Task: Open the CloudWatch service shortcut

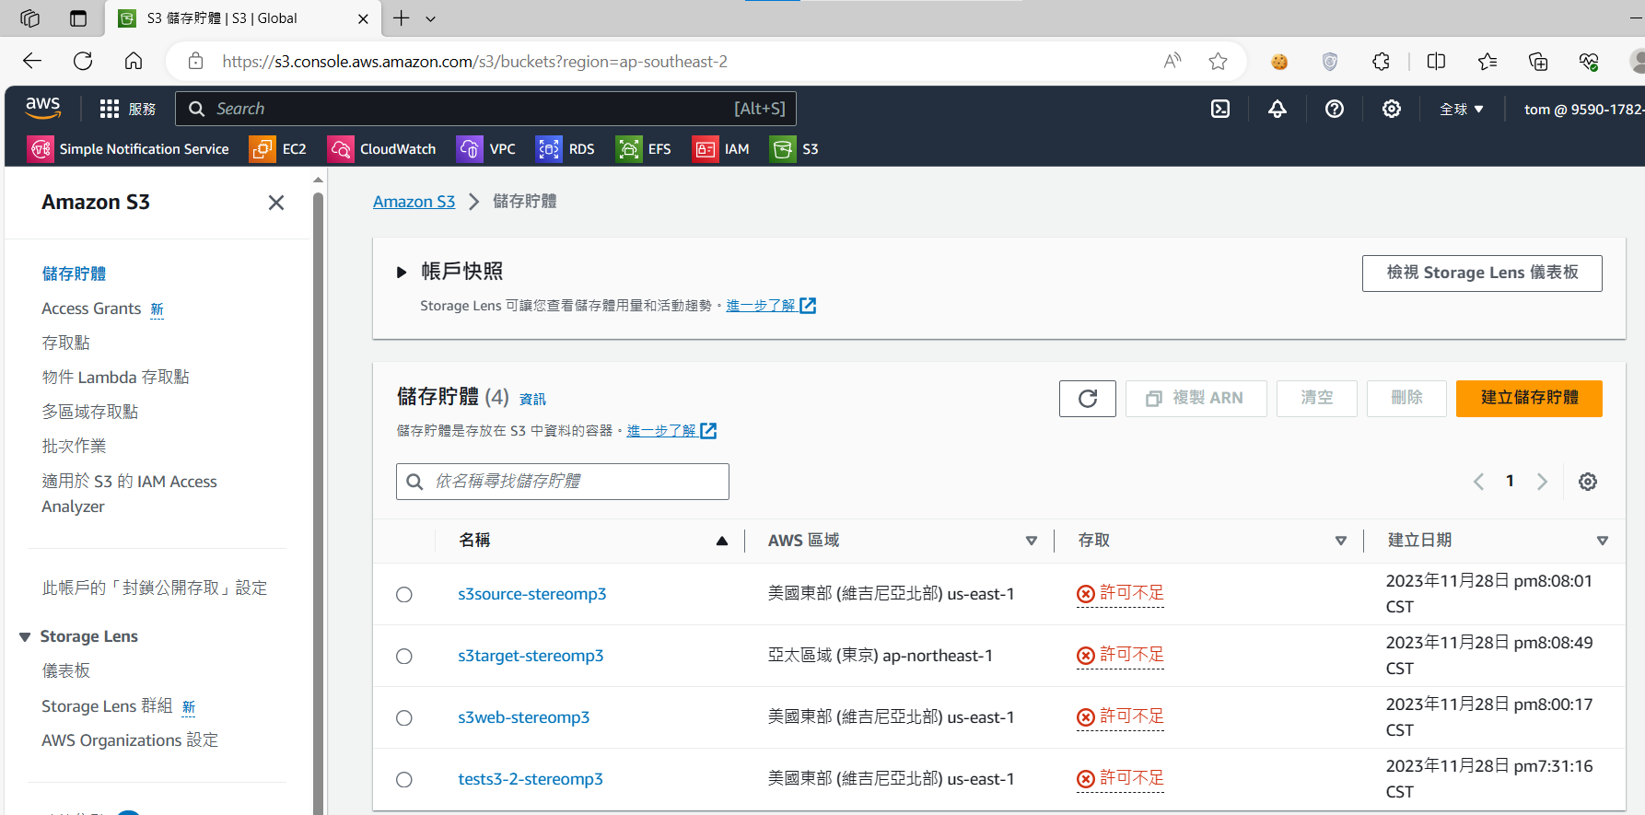Action: pyautogui.click(x=382, y=148)
